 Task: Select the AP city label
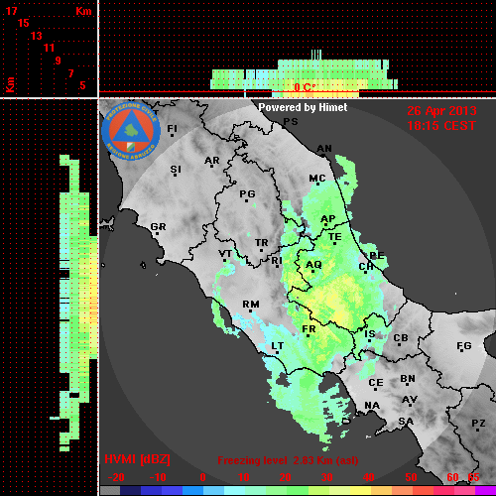tap(328, 218)
